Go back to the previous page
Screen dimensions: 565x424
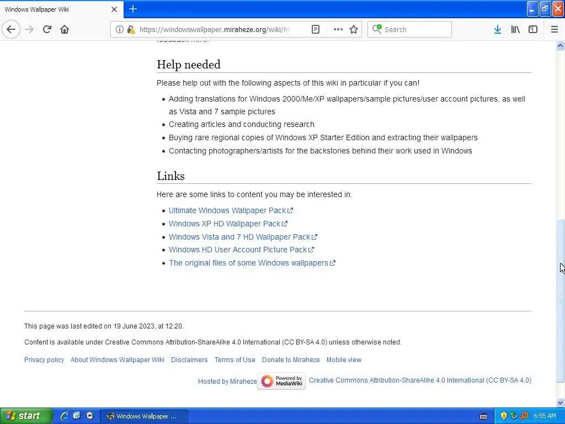point(11,29)
